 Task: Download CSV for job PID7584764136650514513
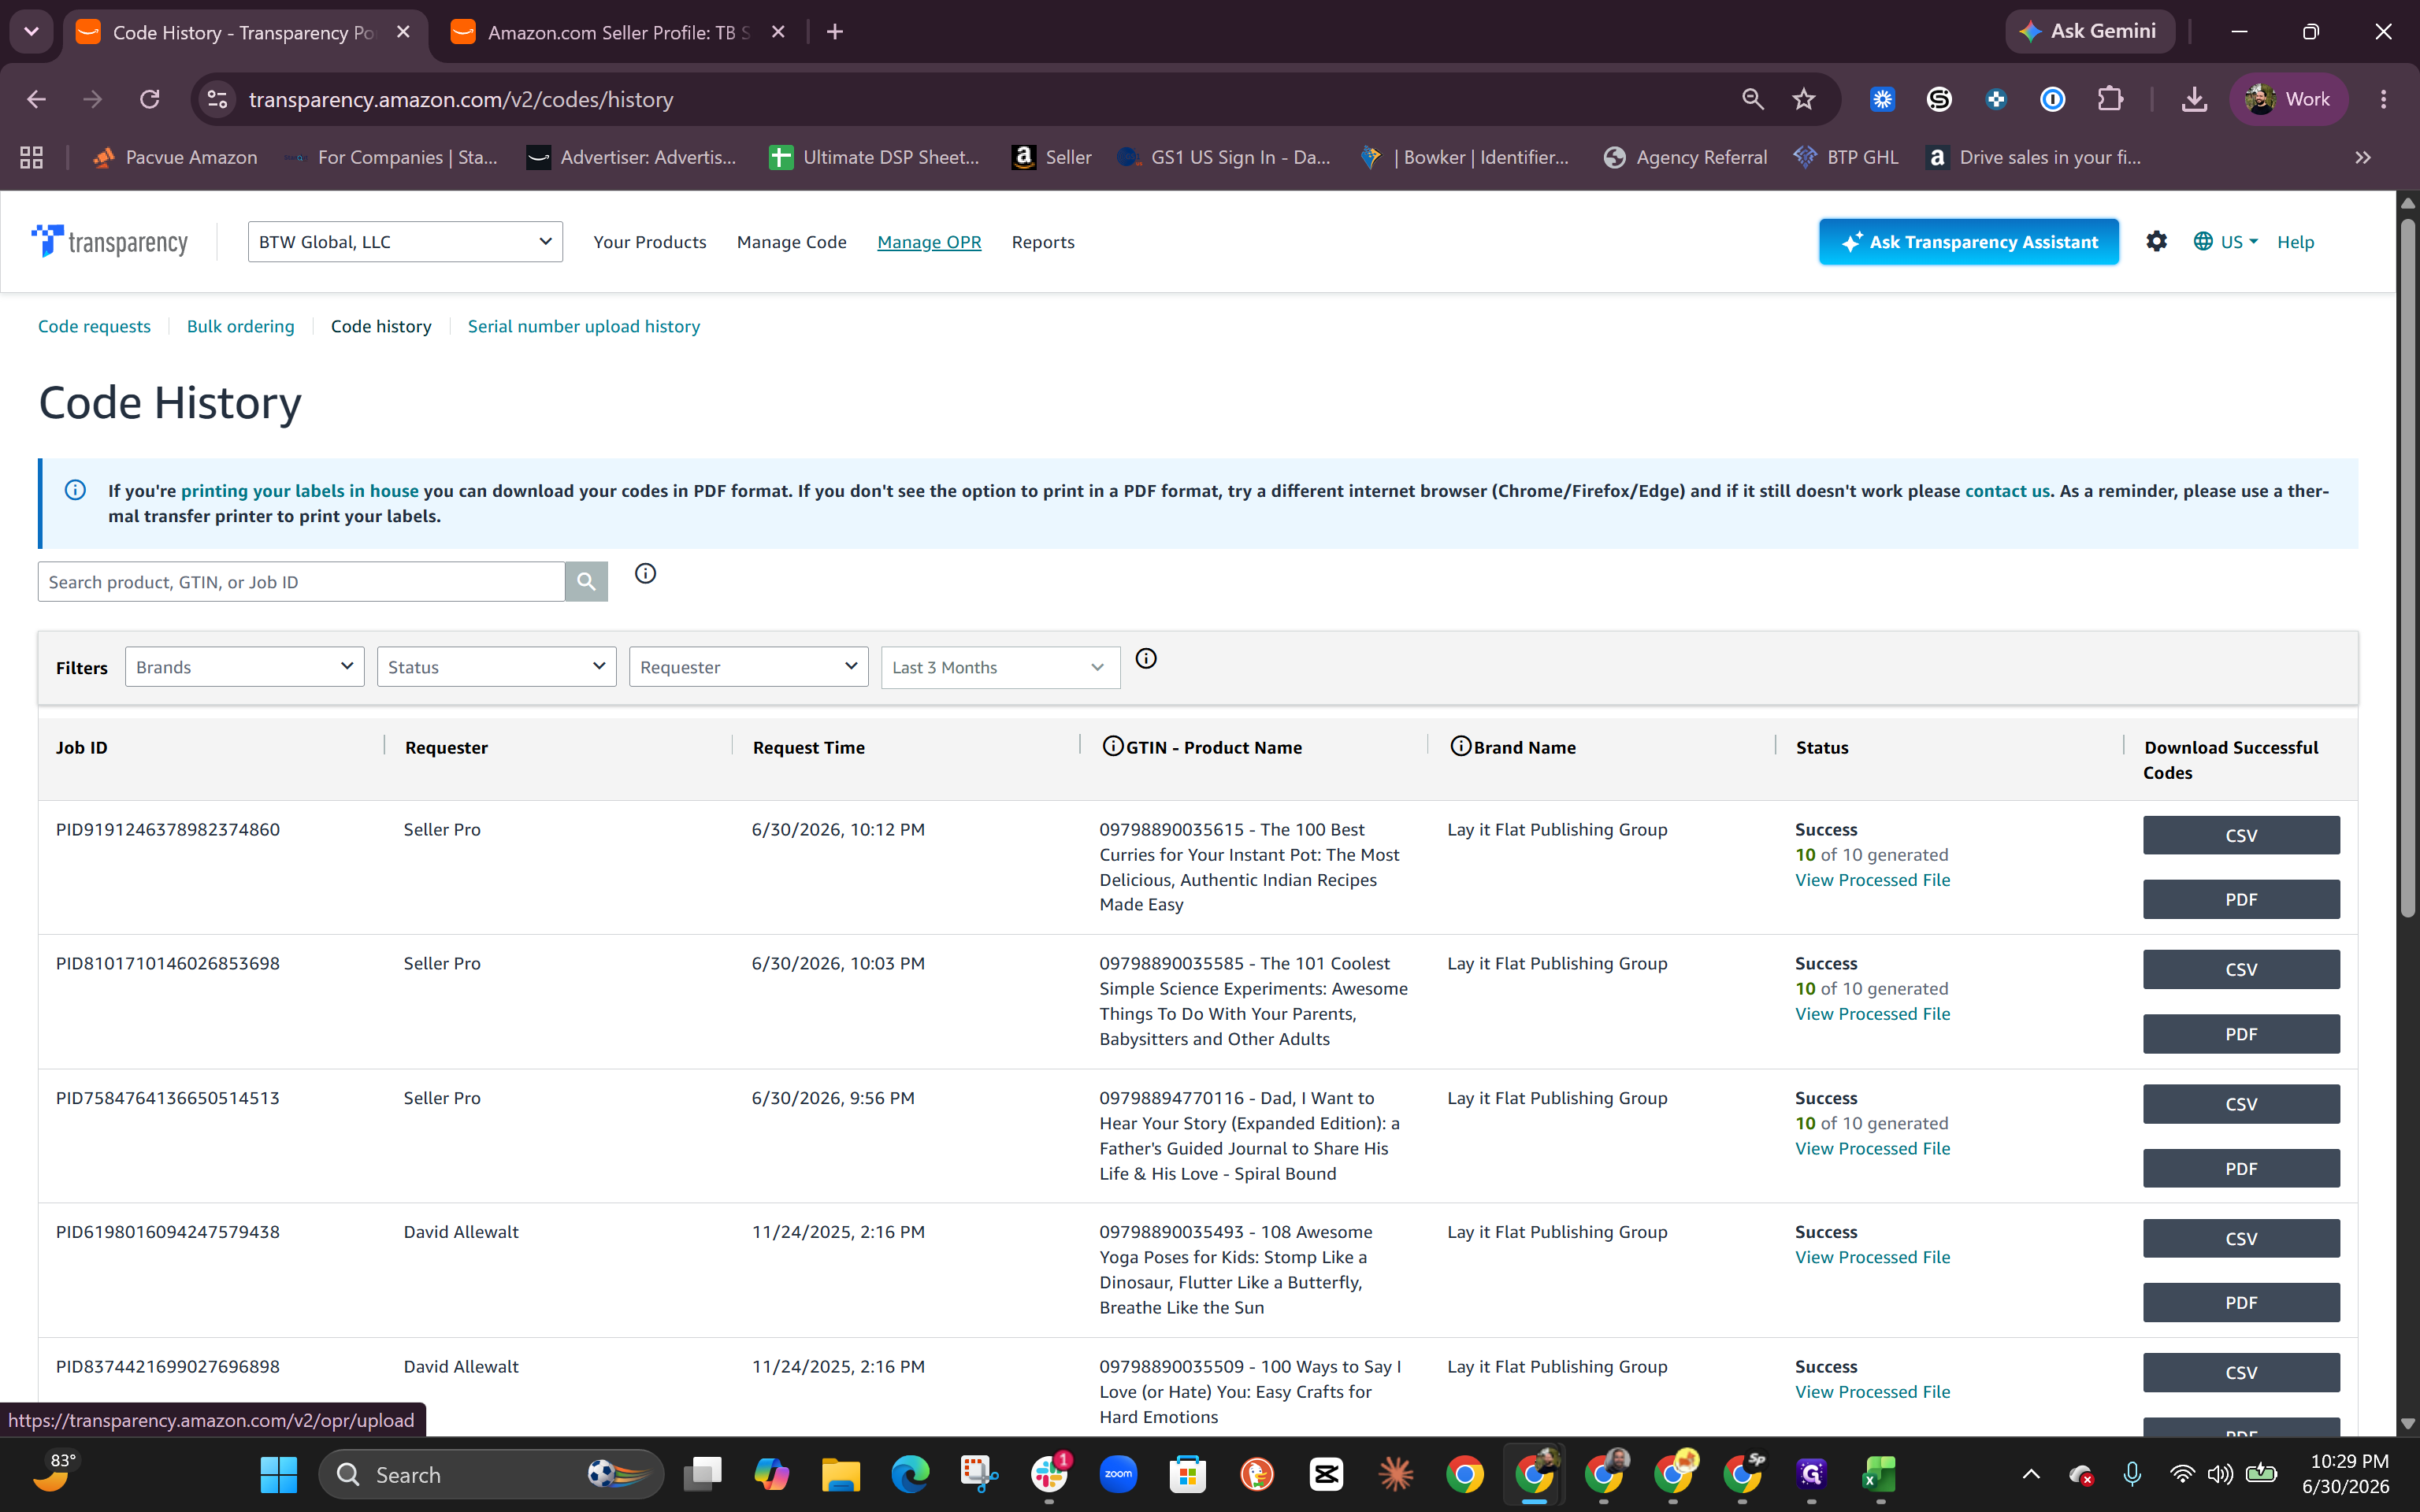pyautogui.click(x=2240, y=1103)
